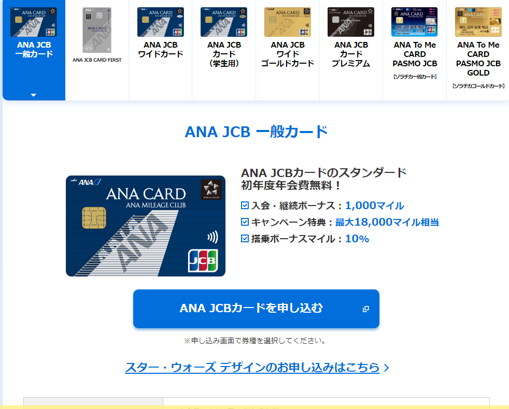Click the checkbox icon beside 入会・継続ボーナス
The height and width of the screenshot is (409, 509).
[245, 206]
